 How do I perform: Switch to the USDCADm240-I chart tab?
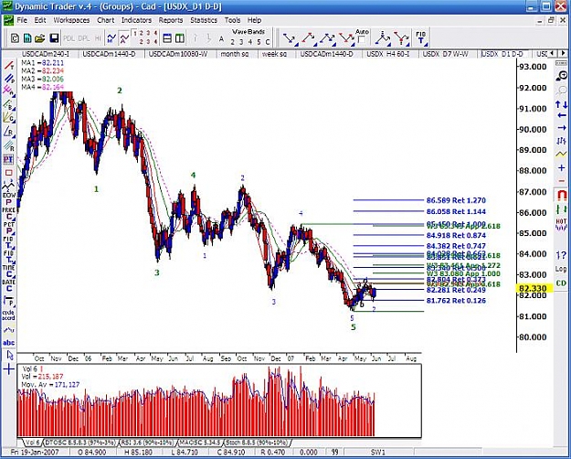(45, 54)
